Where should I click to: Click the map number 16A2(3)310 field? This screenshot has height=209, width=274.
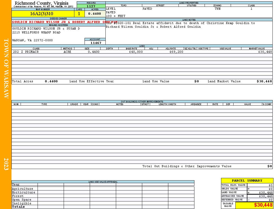point(43,14)
